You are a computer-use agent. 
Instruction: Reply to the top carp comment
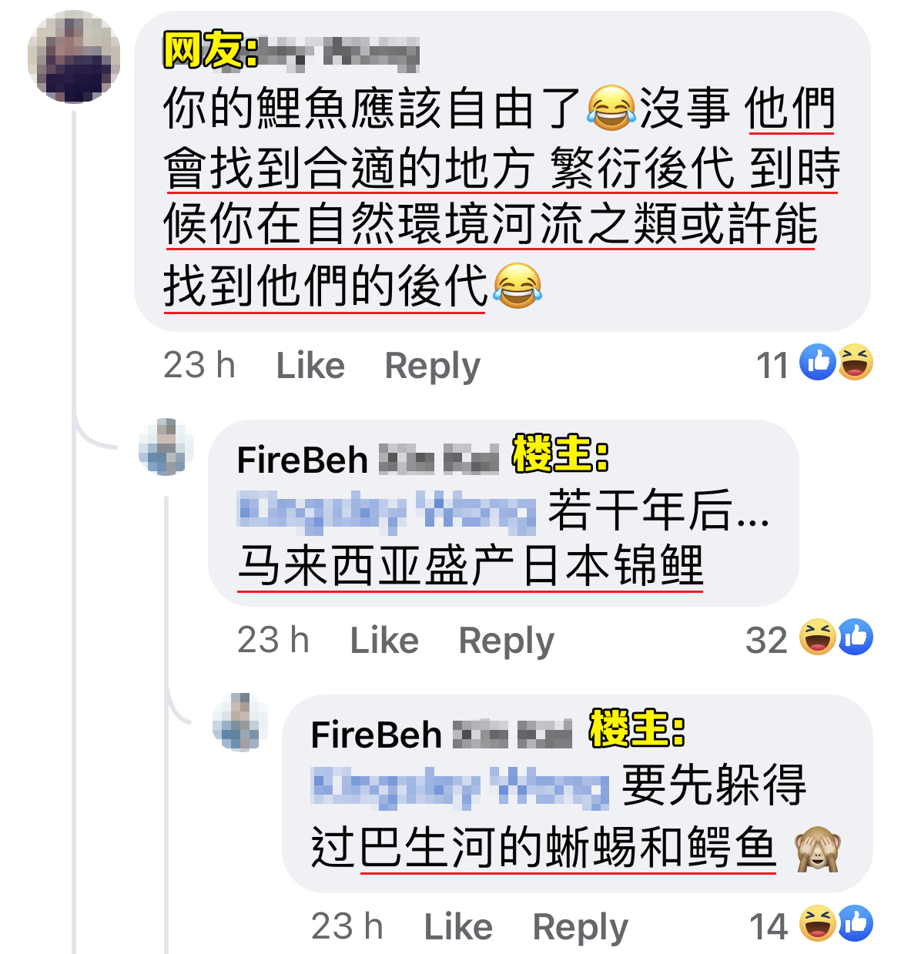pos(432,367)
